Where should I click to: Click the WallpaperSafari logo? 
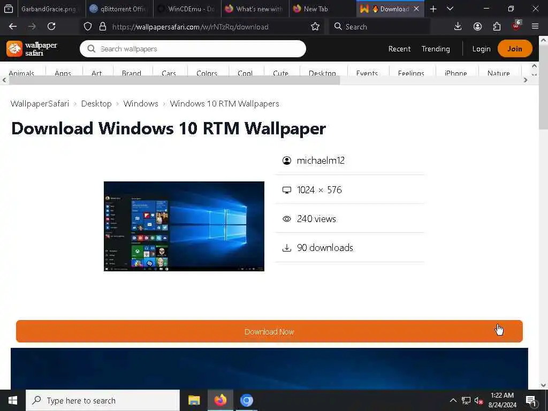pos(32,49)
